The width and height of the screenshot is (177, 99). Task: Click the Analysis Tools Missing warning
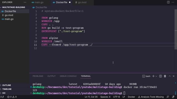pos(151,97)
